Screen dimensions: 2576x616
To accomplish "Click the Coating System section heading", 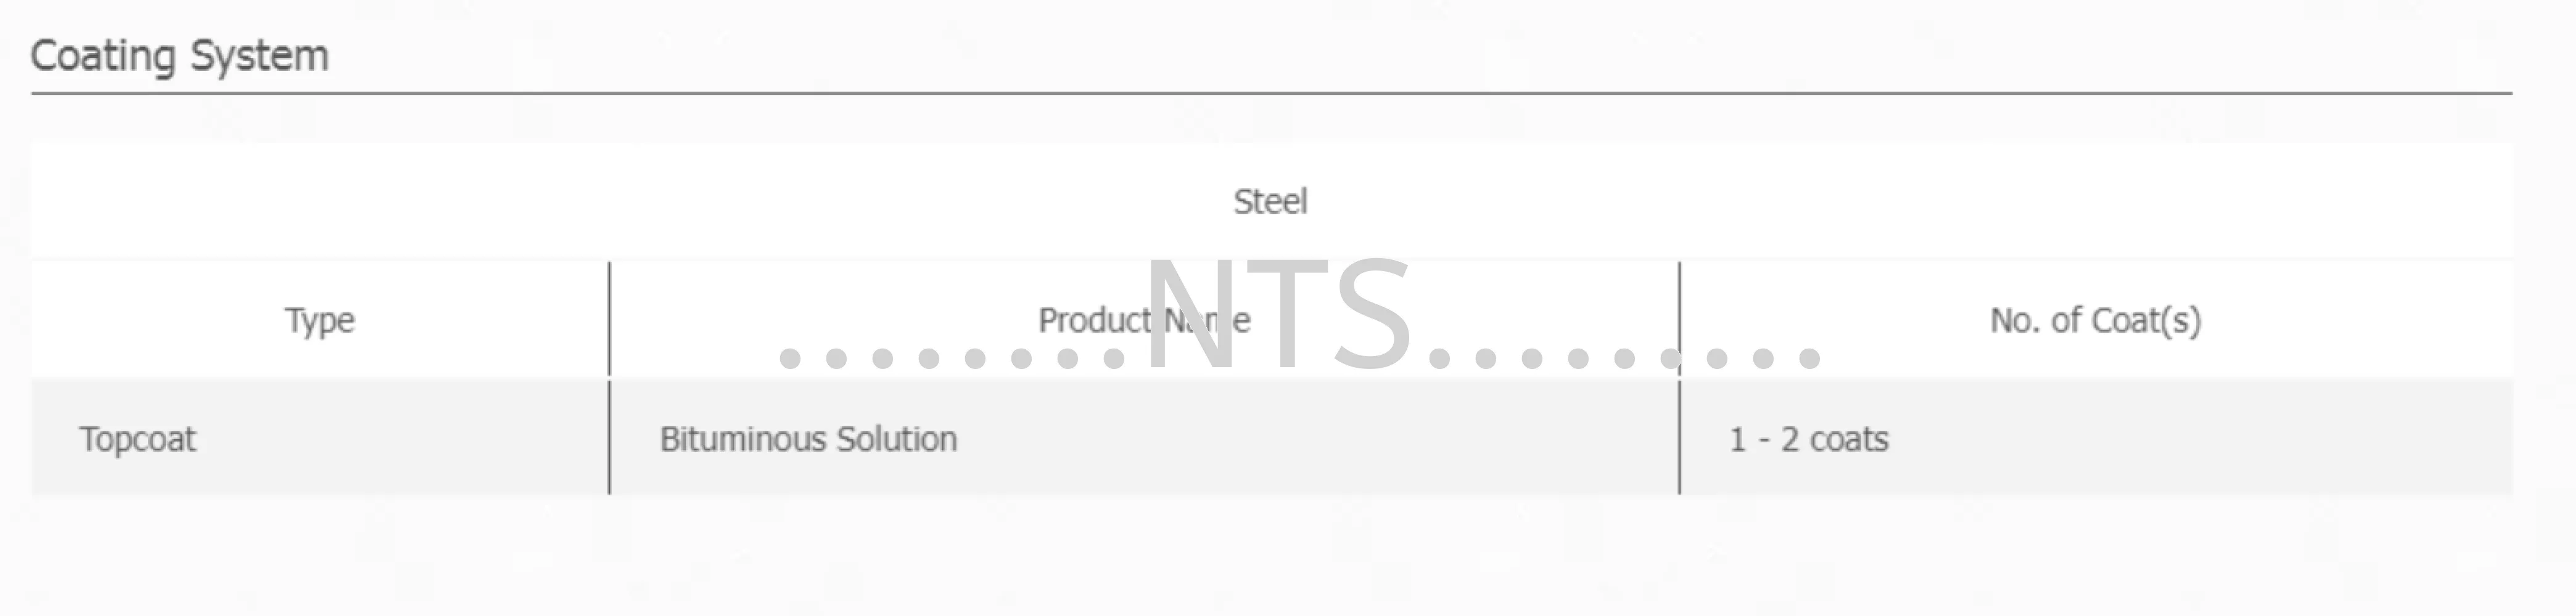I will [x=179, y=56].
